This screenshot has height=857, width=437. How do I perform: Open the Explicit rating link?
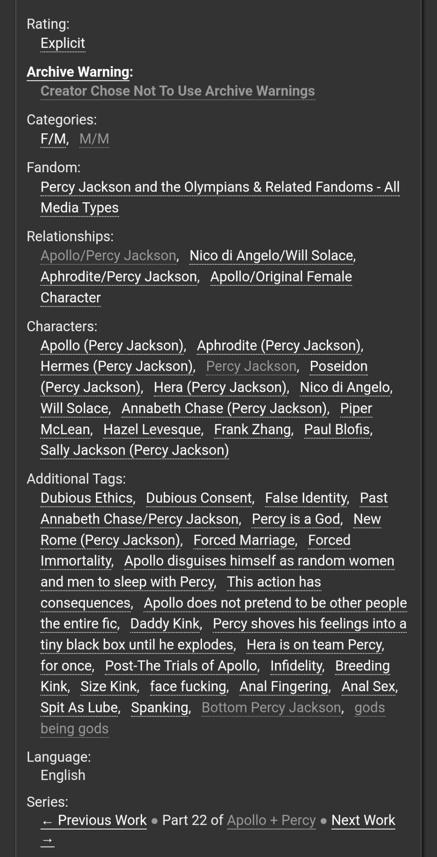[62, 43]
